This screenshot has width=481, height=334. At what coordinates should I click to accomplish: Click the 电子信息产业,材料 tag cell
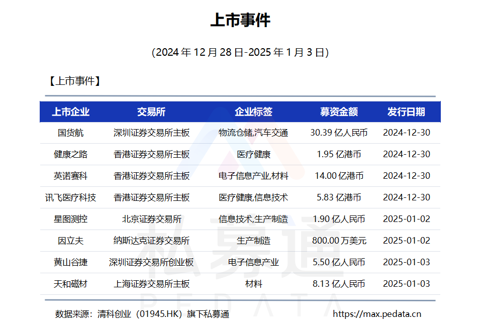coord(253,176)
